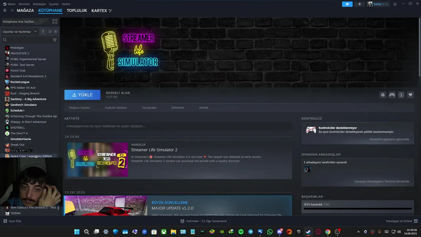Open Rehberler link

(x=178, y=108)
